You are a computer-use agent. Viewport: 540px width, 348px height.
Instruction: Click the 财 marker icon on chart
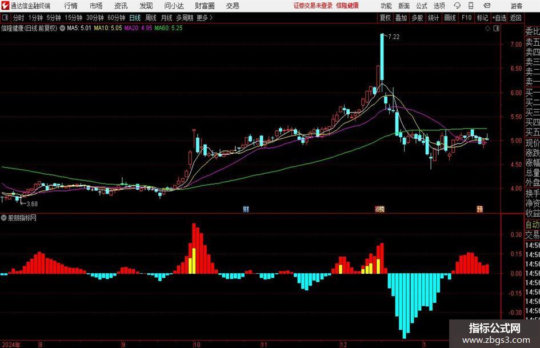click(x=246, y=209)
